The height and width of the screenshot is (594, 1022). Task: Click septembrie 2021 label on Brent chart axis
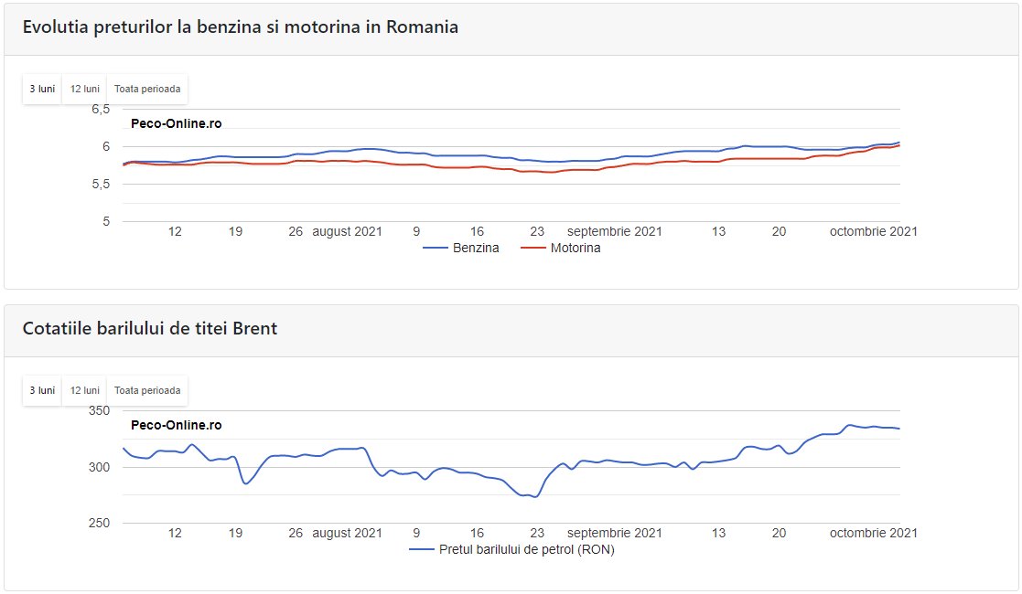(x=615, y=533)
